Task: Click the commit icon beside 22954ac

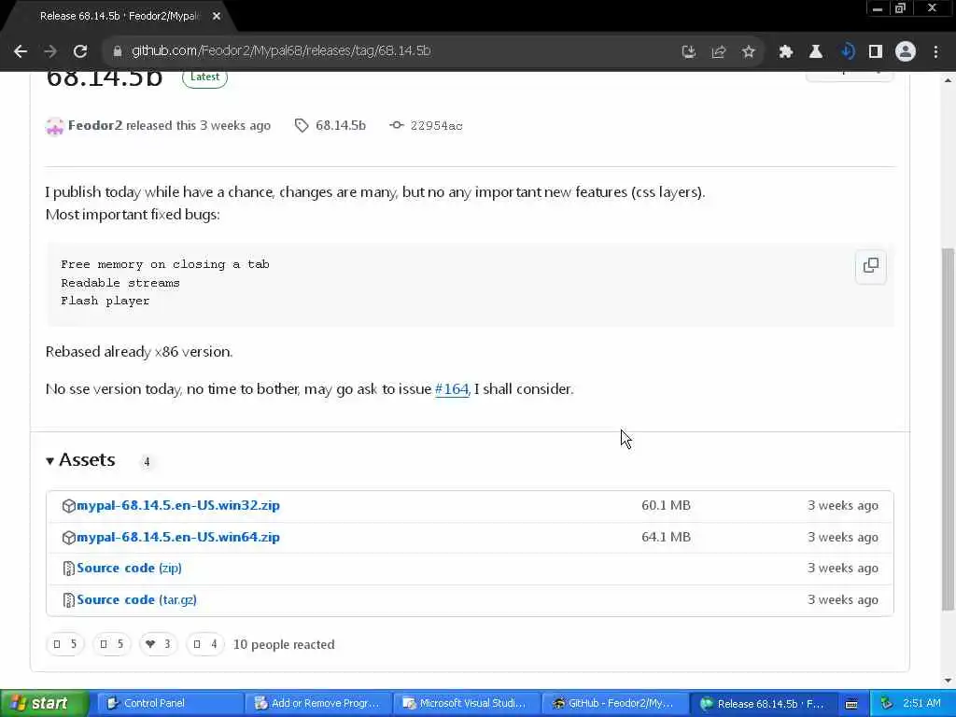Action: click(396, 125)
